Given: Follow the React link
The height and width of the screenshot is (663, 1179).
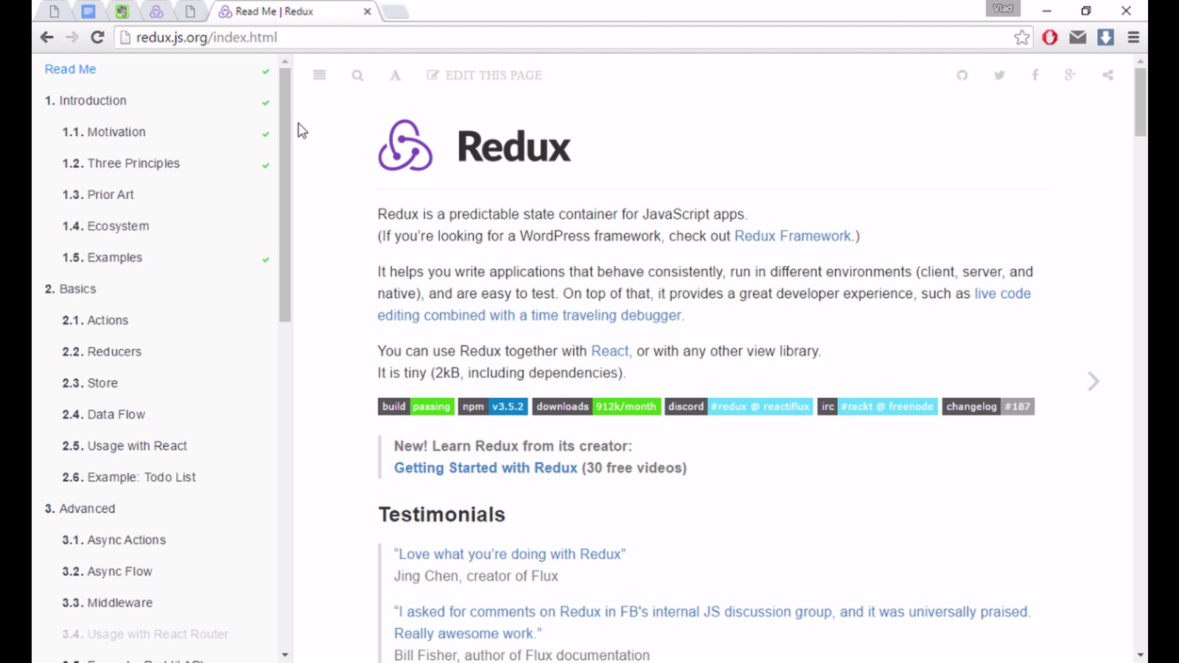Looking at the screenshot, I should click(x=610, y=351).
